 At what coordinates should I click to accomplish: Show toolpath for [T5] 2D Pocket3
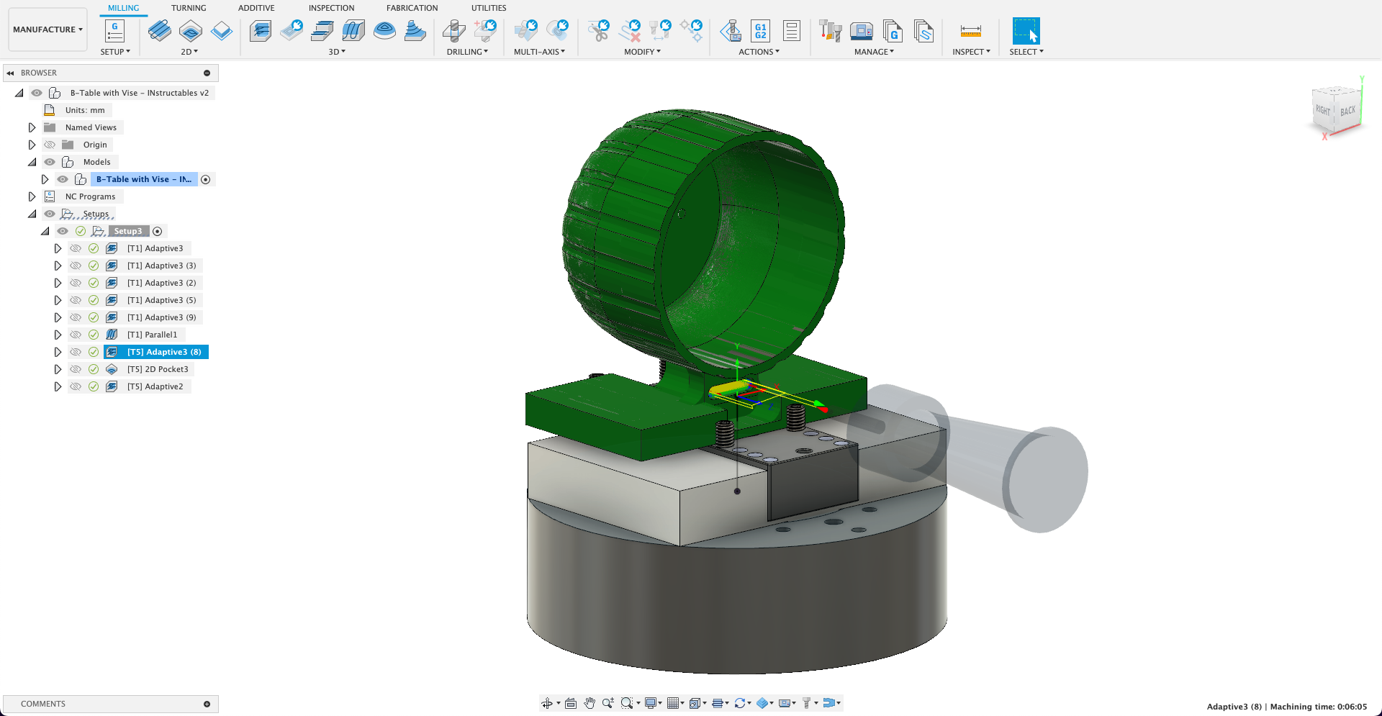[x=76, y=369]
